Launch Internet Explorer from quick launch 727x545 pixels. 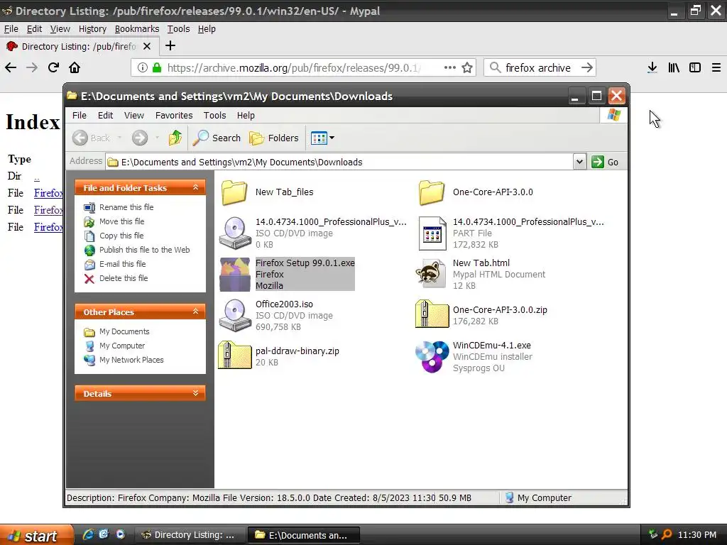87,534
